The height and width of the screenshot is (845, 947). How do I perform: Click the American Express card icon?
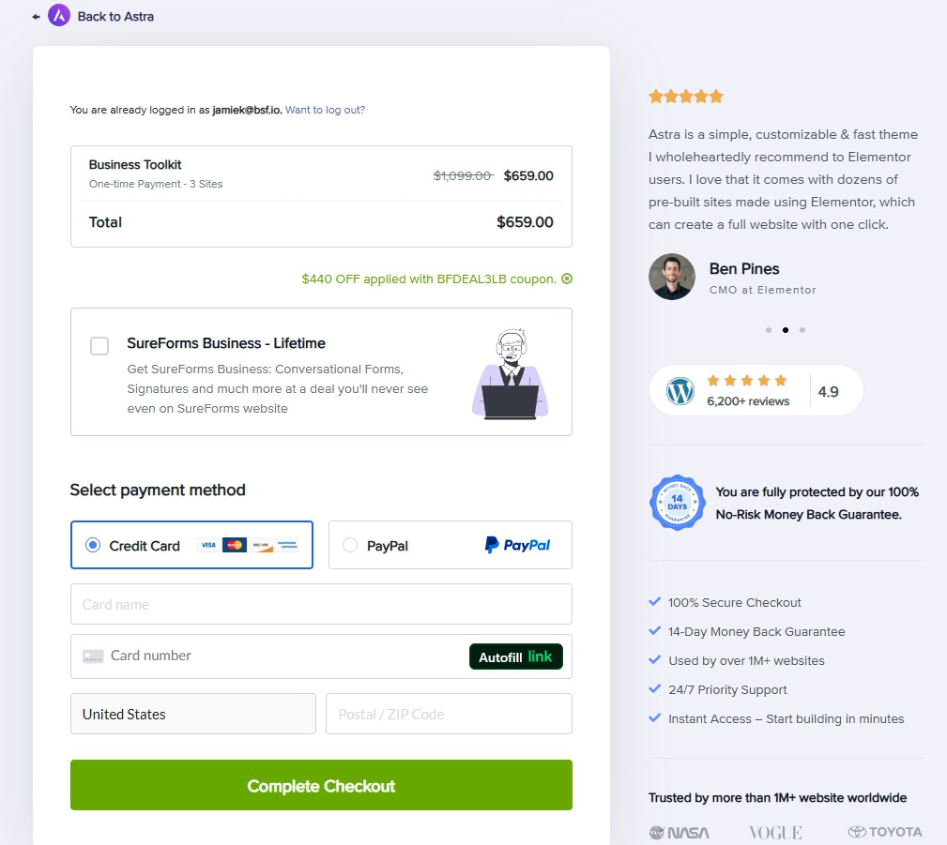287,545
